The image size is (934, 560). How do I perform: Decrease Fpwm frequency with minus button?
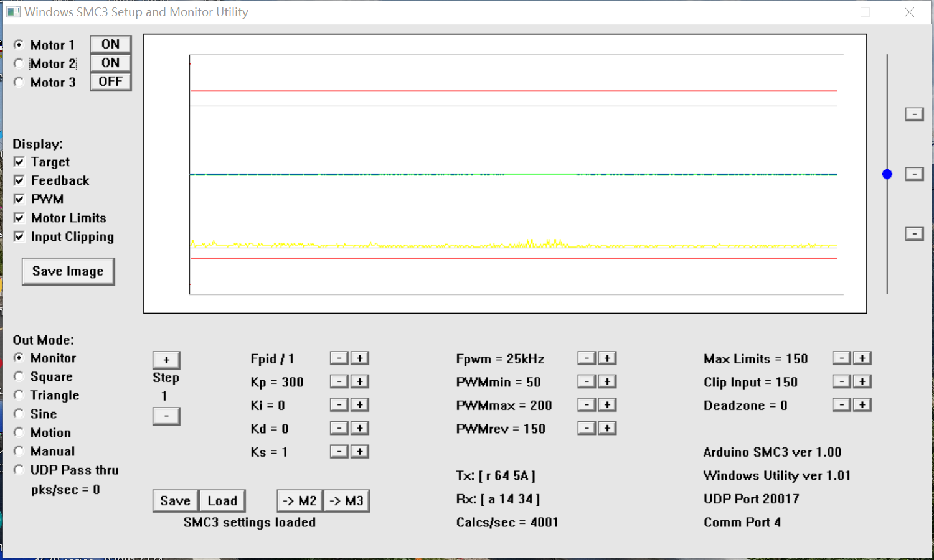(587, 358)
